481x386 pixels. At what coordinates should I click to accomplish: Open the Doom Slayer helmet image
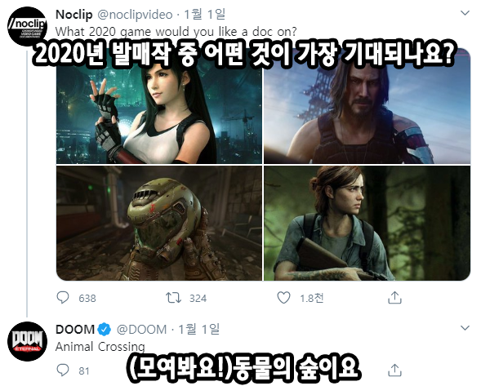[x=159, y=224]
